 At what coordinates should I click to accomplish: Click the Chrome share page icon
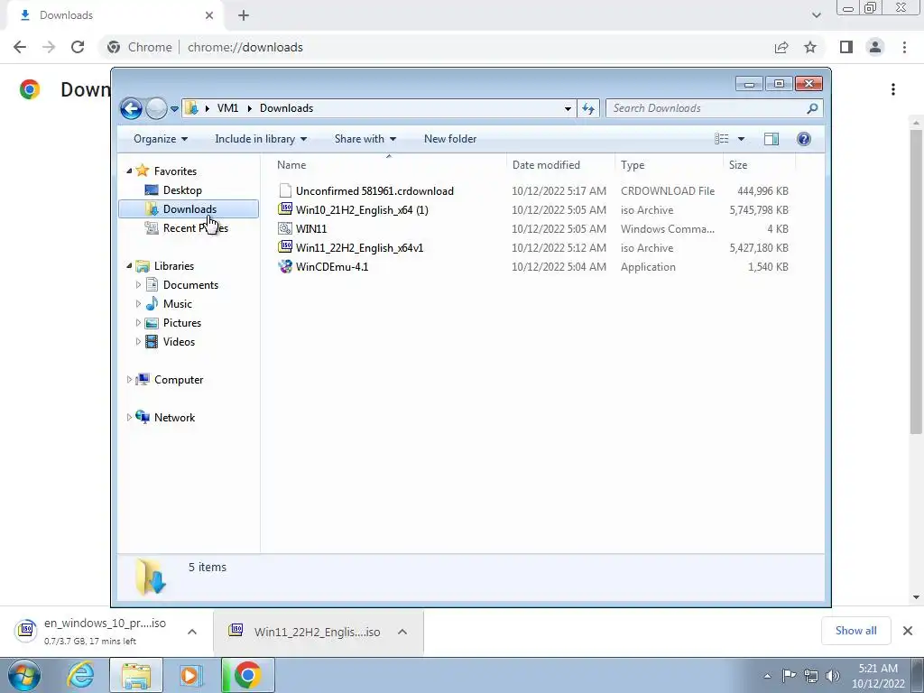pos(781,47)
